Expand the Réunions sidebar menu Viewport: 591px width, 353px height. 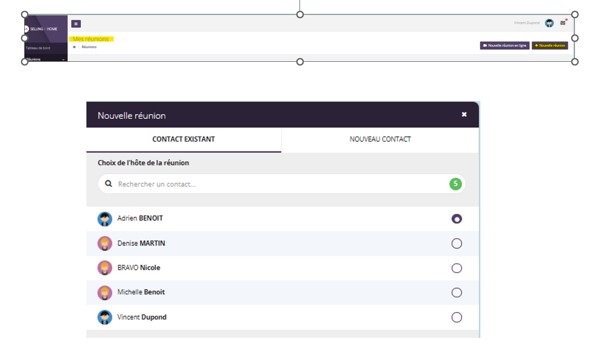tap(45, 59)
